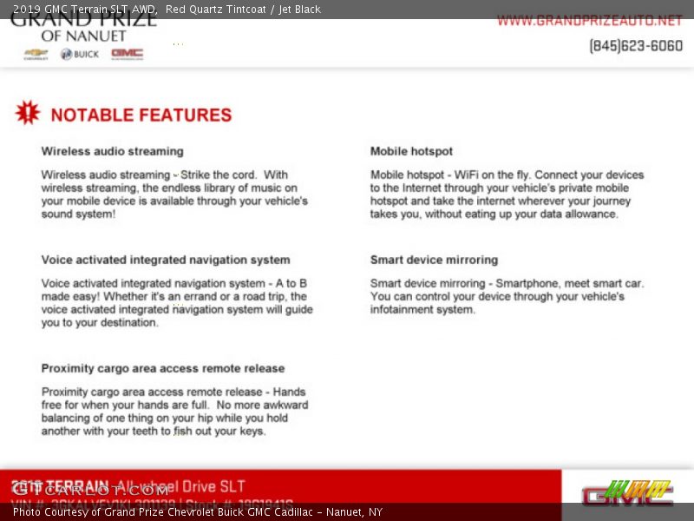Viewport: 694px width, 521px height.
Task: Click the Photo Courtesy of Grand Prize caption
Action: coord(198,512)
